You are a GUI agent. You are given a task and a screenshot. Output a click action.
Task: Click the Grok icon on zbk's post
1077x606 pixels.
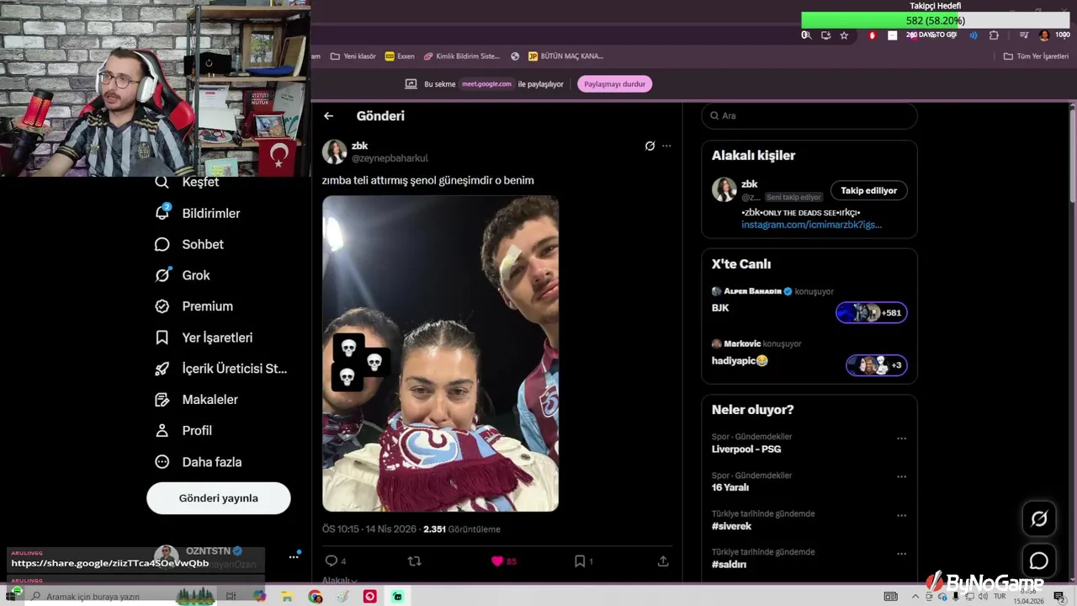coord(650,146)
